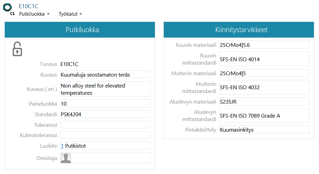This screenshot has width=319, height=174.
Task: Click the Ruuvin mittastandardi field
Action: [264, 59]
